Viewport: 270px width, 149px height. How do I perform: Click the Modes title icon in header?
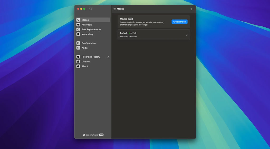[114, 9]
